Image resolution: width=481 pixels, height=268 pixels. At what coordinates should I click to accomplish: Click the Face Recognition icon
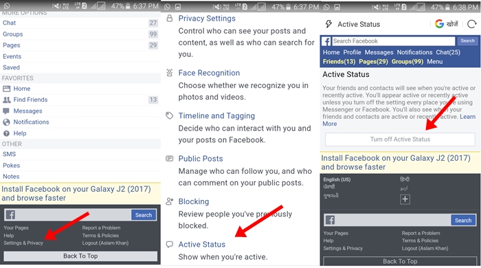coord(169,73)
